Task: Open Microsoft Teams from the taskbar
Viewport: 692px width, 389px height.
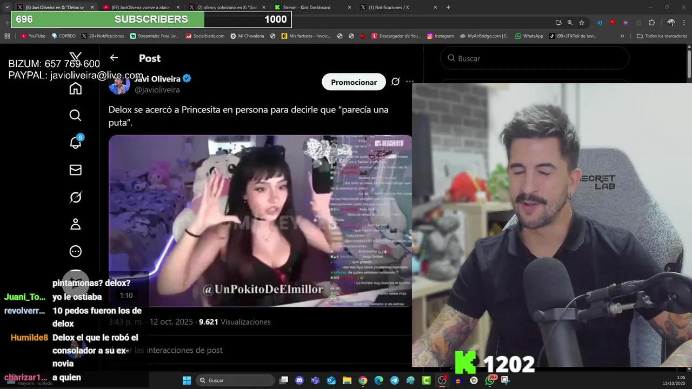Action: 315,380
